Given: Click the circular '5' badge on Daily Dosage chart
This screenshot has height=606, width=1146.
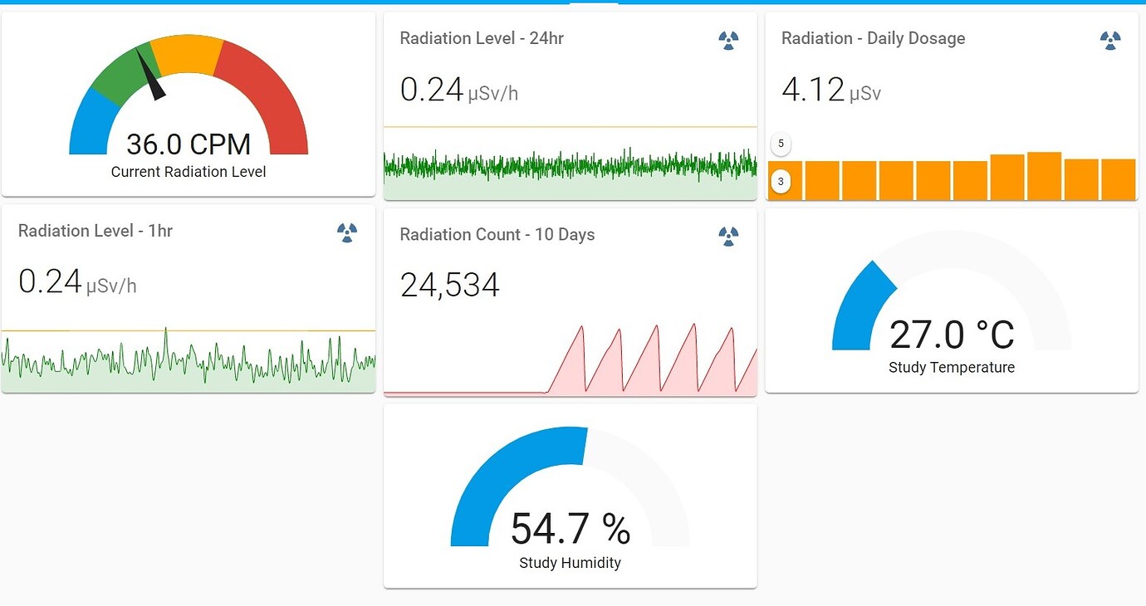Looking at the screenshot, I should pyautogui.click(x=781, y=144).
